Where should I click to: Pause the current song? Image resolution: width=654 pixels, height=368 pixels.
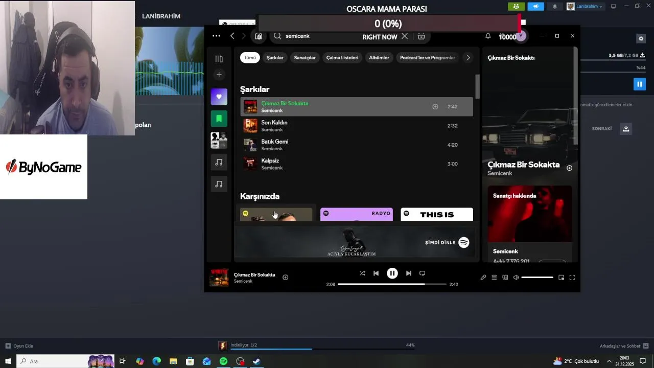[392, 273]
